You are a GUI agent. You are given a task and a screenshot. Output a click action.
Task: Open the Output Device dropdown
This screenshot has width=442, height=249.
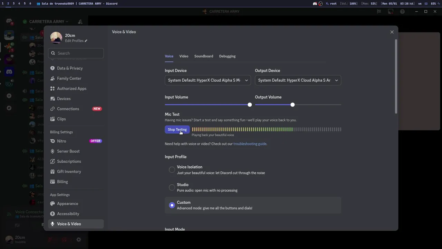click(x=298, y=80)
